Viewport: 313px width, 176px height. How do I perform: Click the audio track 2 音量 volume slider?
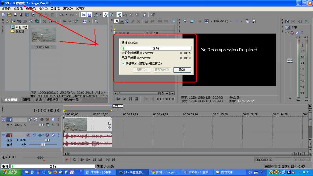tap(47, 140)
